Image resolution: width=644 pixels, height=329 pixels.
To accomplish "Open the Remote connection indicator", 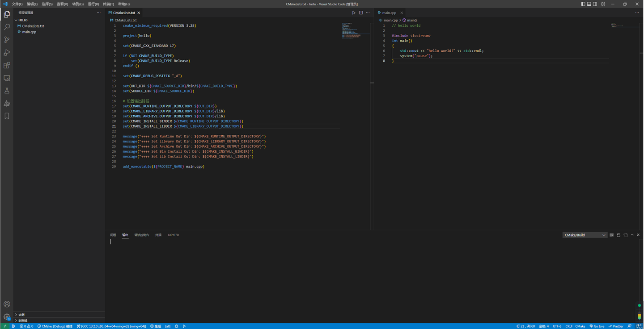I will point(4,326).
